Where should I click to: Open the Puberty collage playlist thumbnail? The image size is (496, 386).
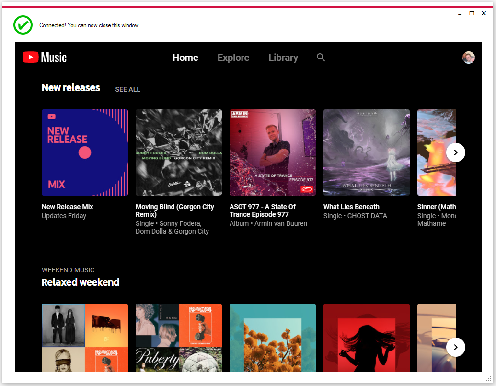click(179, 338)
